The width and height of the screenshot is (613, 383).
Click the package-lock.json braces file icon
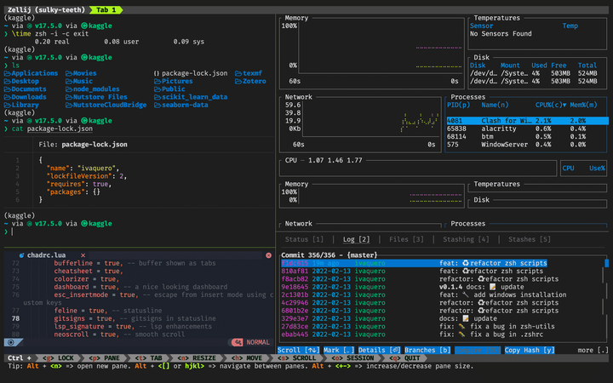(x=157, y=73)
